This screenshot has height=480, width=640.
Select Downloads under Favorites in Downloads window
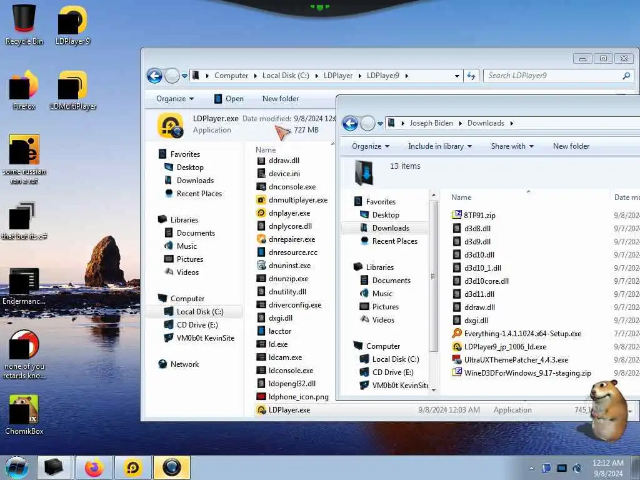[385, 228]
